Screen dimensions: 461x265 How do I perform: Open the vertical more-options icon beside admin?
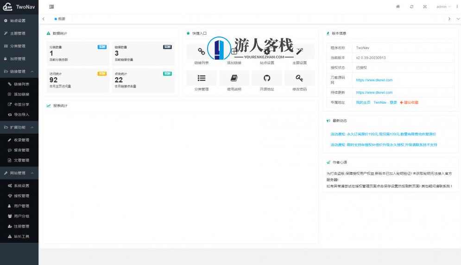(x=457, y=6)
